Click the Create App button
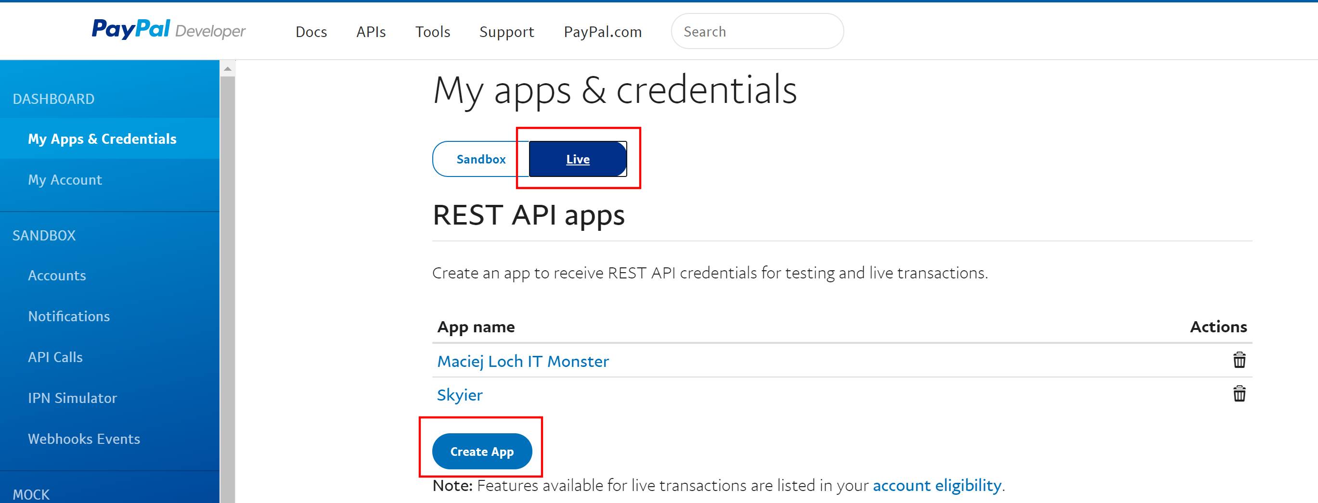 [482, 452]
